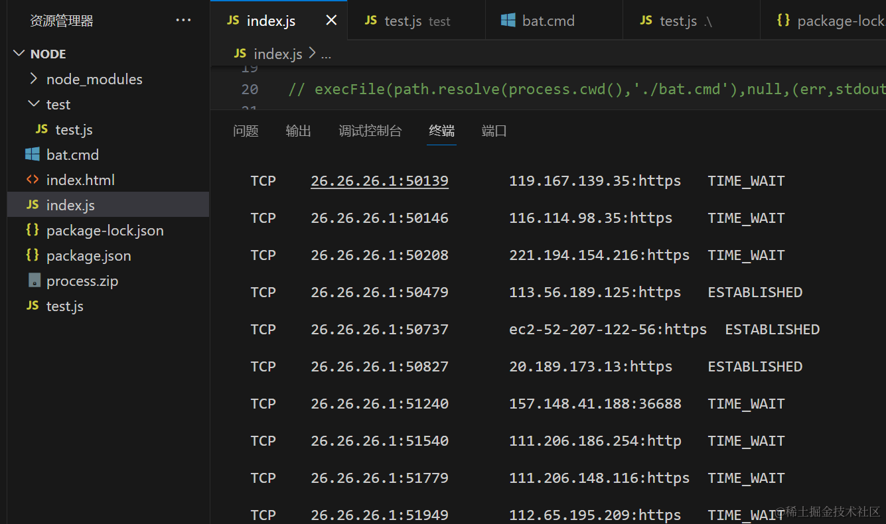Open the 问题 panel tab

246,131
